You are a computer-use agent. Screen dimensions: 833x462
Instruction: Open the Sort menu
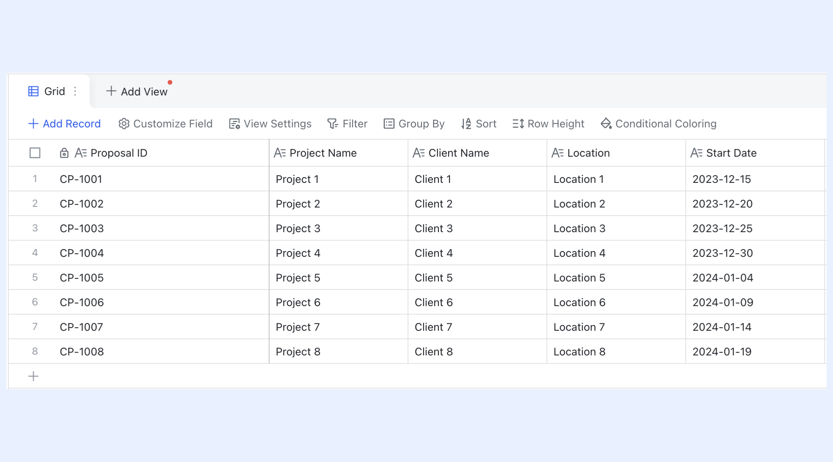(479, 124)
